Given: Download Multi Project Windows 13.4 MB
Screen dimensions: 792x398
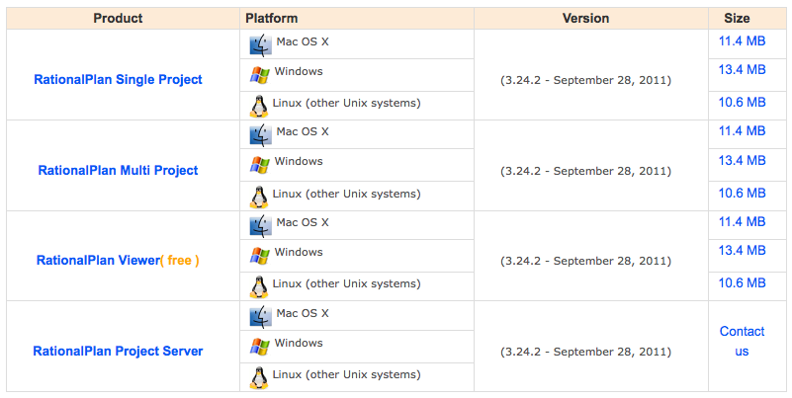Looking at the screenshot, I should point(742,160).
